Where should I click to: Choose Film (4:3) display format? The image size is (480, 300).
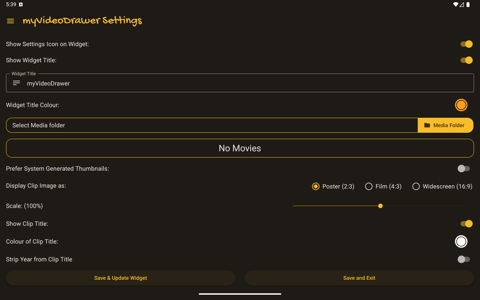[x=369, y=186]
